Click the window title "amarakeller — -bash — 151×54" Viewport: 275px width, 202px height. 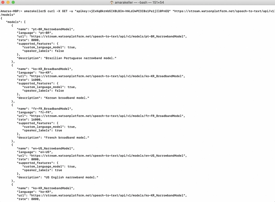tap(140, 2)
